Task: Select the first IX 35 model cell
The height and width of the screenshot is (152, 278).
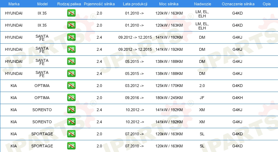Action: pyautogui.click(x=42, y=13)
